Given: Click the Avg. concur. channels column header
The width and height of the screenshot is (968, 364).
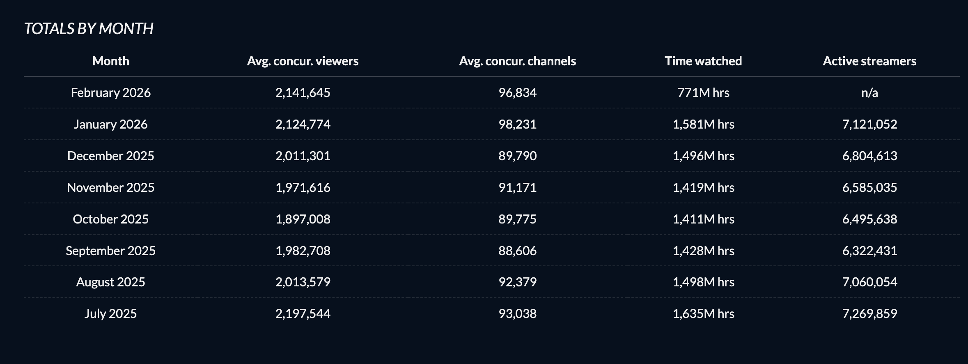Looking at the screenshot, I should pos(517,61).
